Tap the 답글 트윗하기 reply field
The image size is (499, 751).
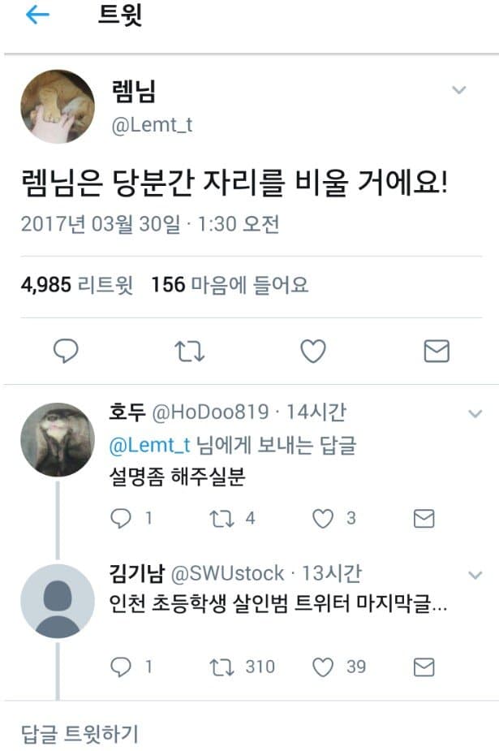click(x=80, y=733)
